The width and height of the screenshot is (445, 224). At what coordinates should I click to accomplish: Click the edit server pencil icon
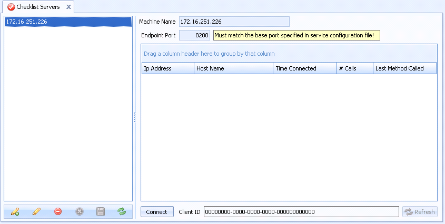[x=36, y=211]
